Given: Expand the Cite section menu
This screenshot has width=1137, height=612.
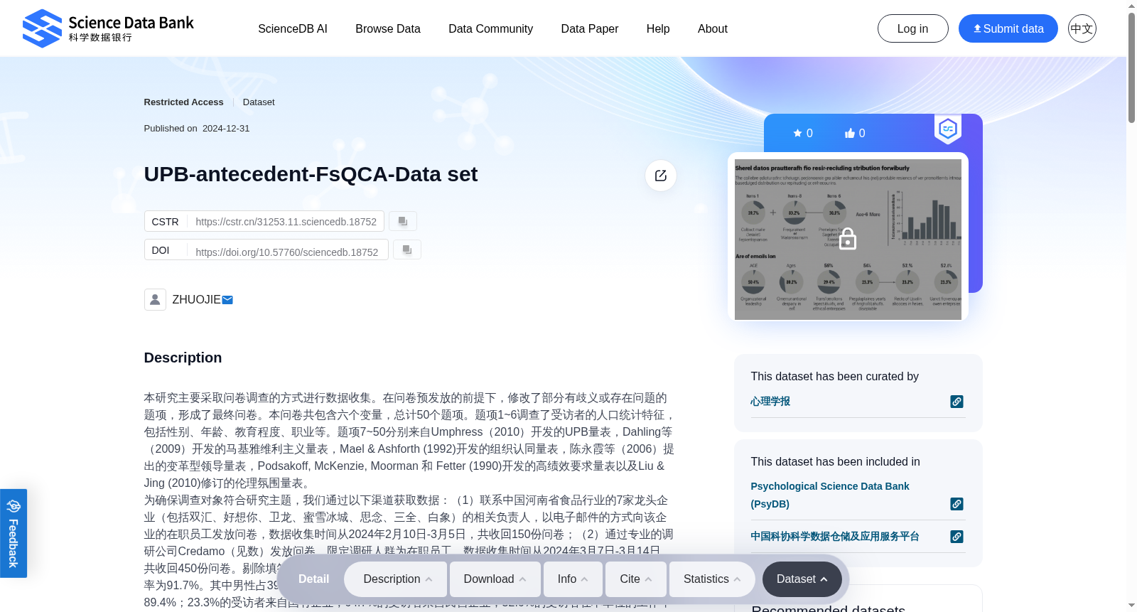Looking at the screenshot, I should (636, 579).
